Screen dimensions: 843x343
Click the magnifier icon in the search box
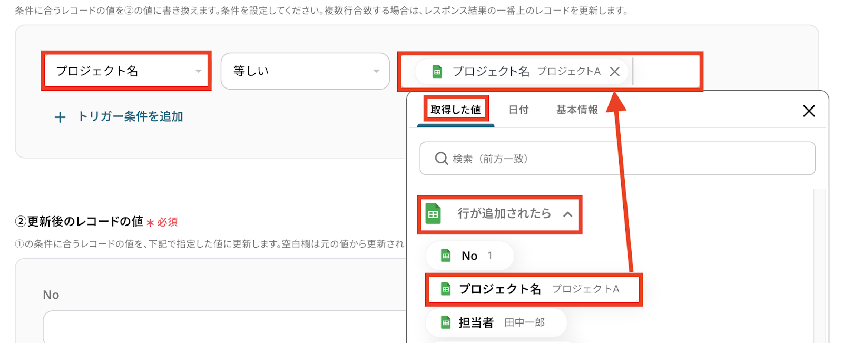442,158
